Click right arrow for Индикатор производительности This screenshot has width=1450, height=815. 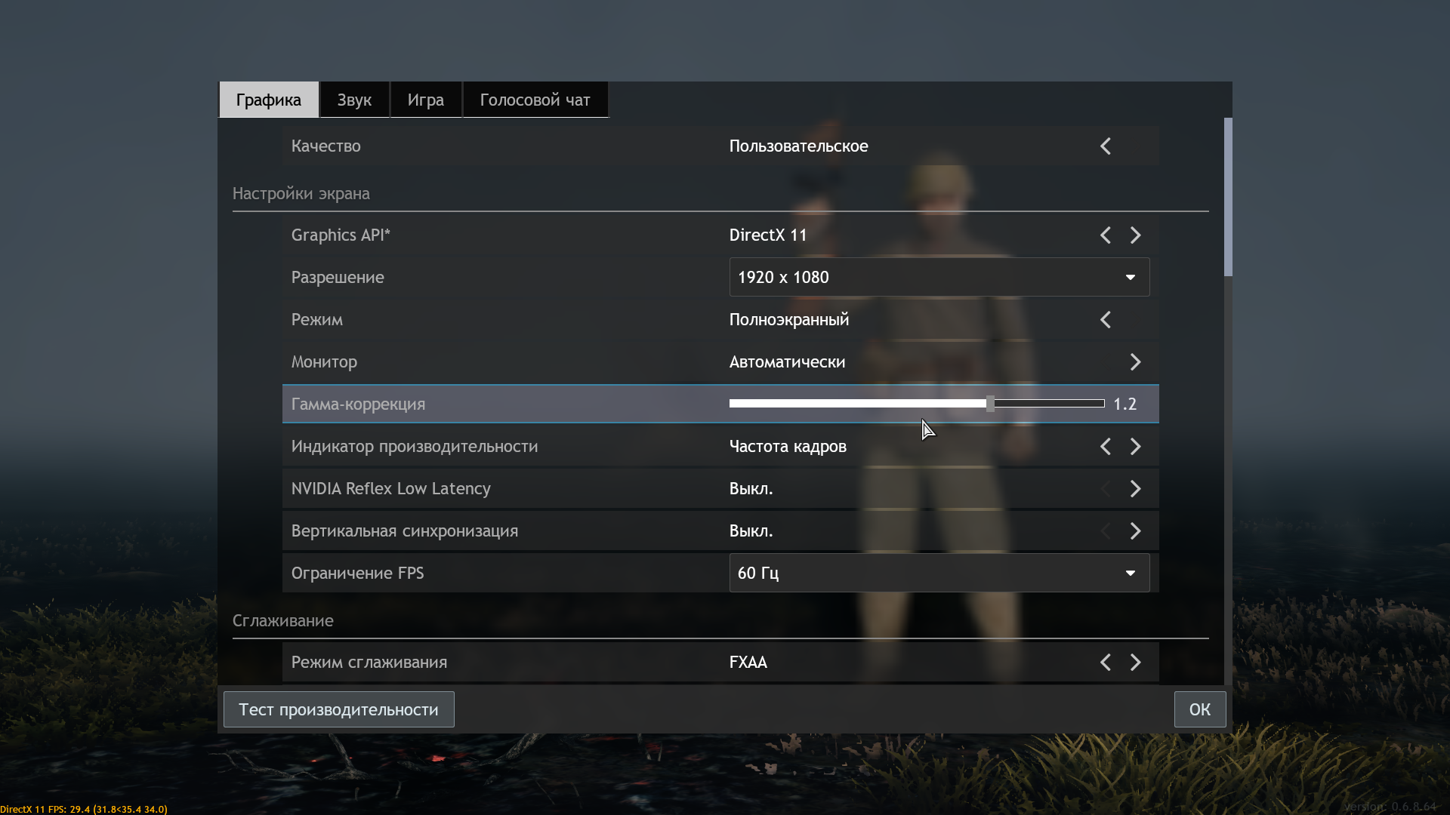[x=1135, y=447]
